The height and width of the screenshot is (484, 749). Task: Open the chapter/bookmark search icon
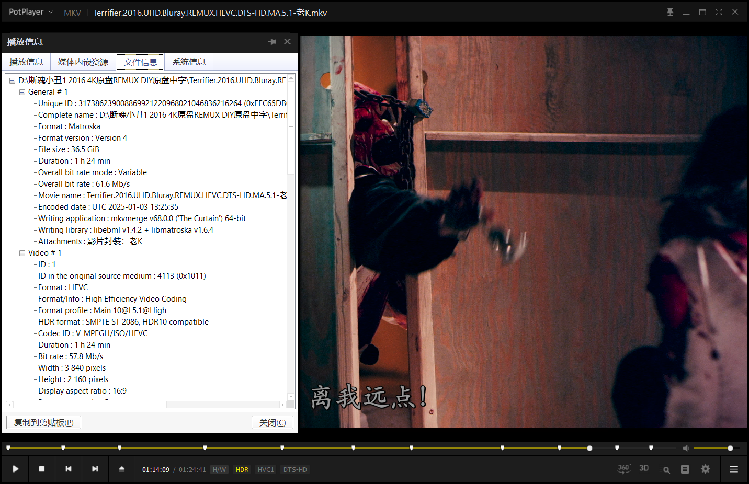[x=664, y=469]
